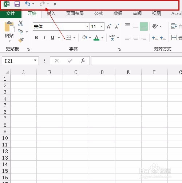Center text horizontally

pyautogui.click(x=136, y=38)
